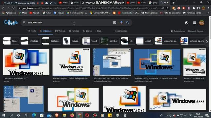The width and height of the screenshot is (211, 118).
Task: Open La muerte de Windows 2000 image
Action: (x=26, y=62)
